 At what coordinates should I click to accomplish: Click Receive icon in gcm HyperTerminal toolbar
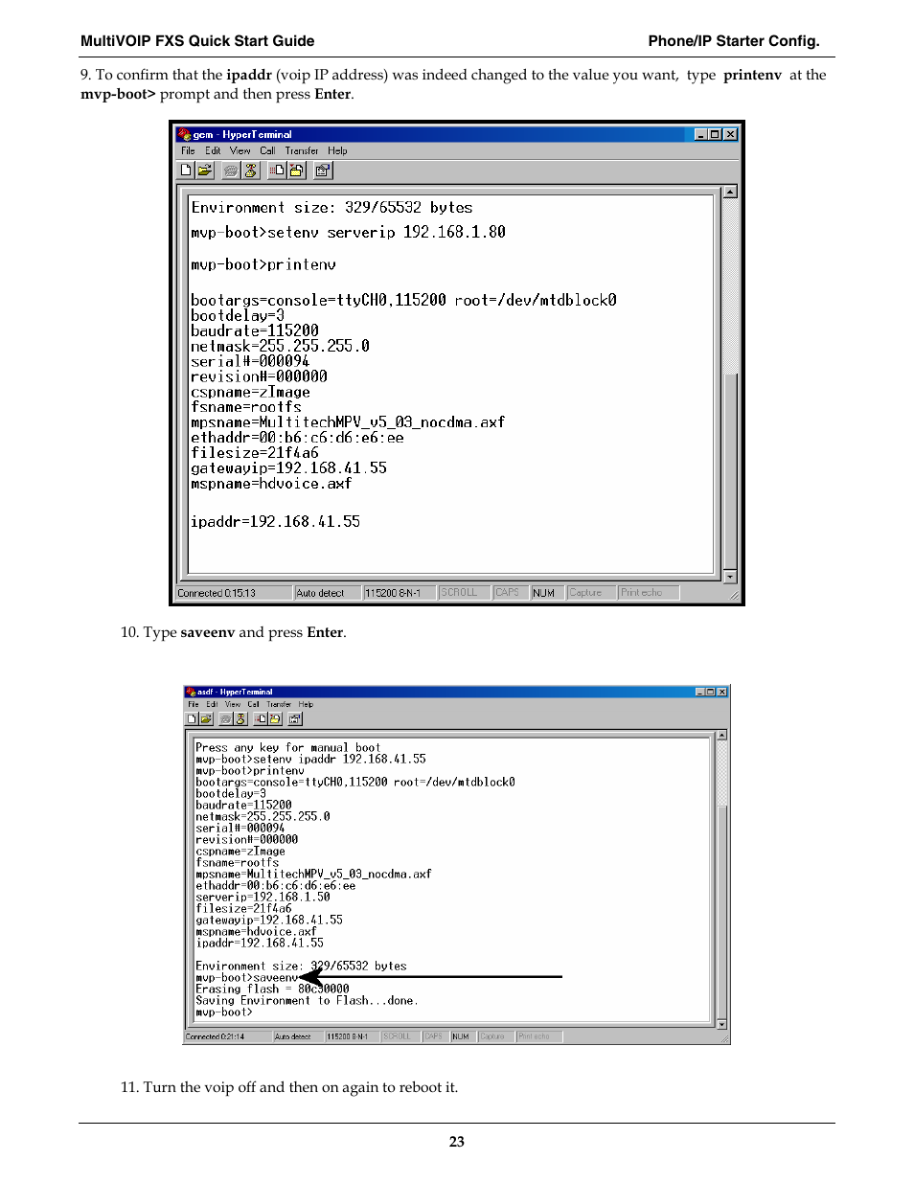(x=296, y=171)
